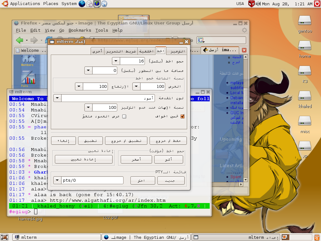Open the khaled drive icon

point(305,96)
